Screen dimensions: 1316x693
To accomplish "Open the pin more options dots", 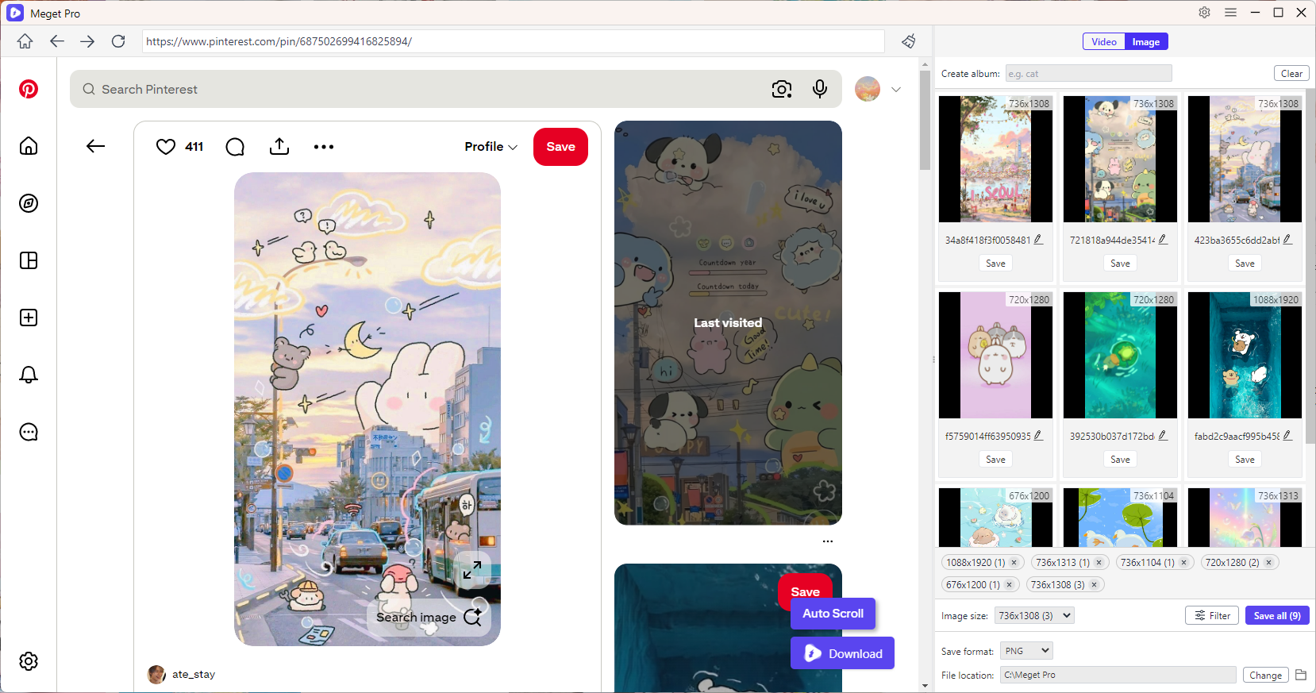I will tap(324, 147).
